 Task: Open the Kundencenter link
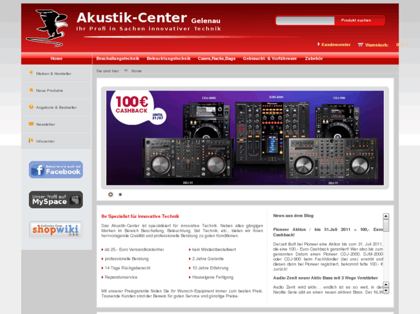click(336, 44)
